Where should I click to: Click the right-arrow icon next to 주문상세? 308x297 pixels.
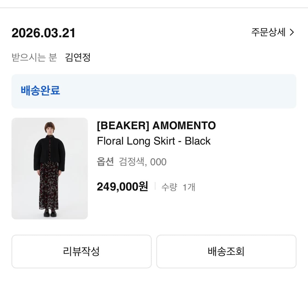click(x=292, y=33)
